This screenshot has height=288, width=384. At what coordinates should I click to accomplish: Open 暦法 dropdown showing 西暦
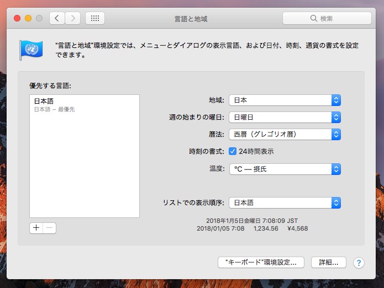point(285,135)
